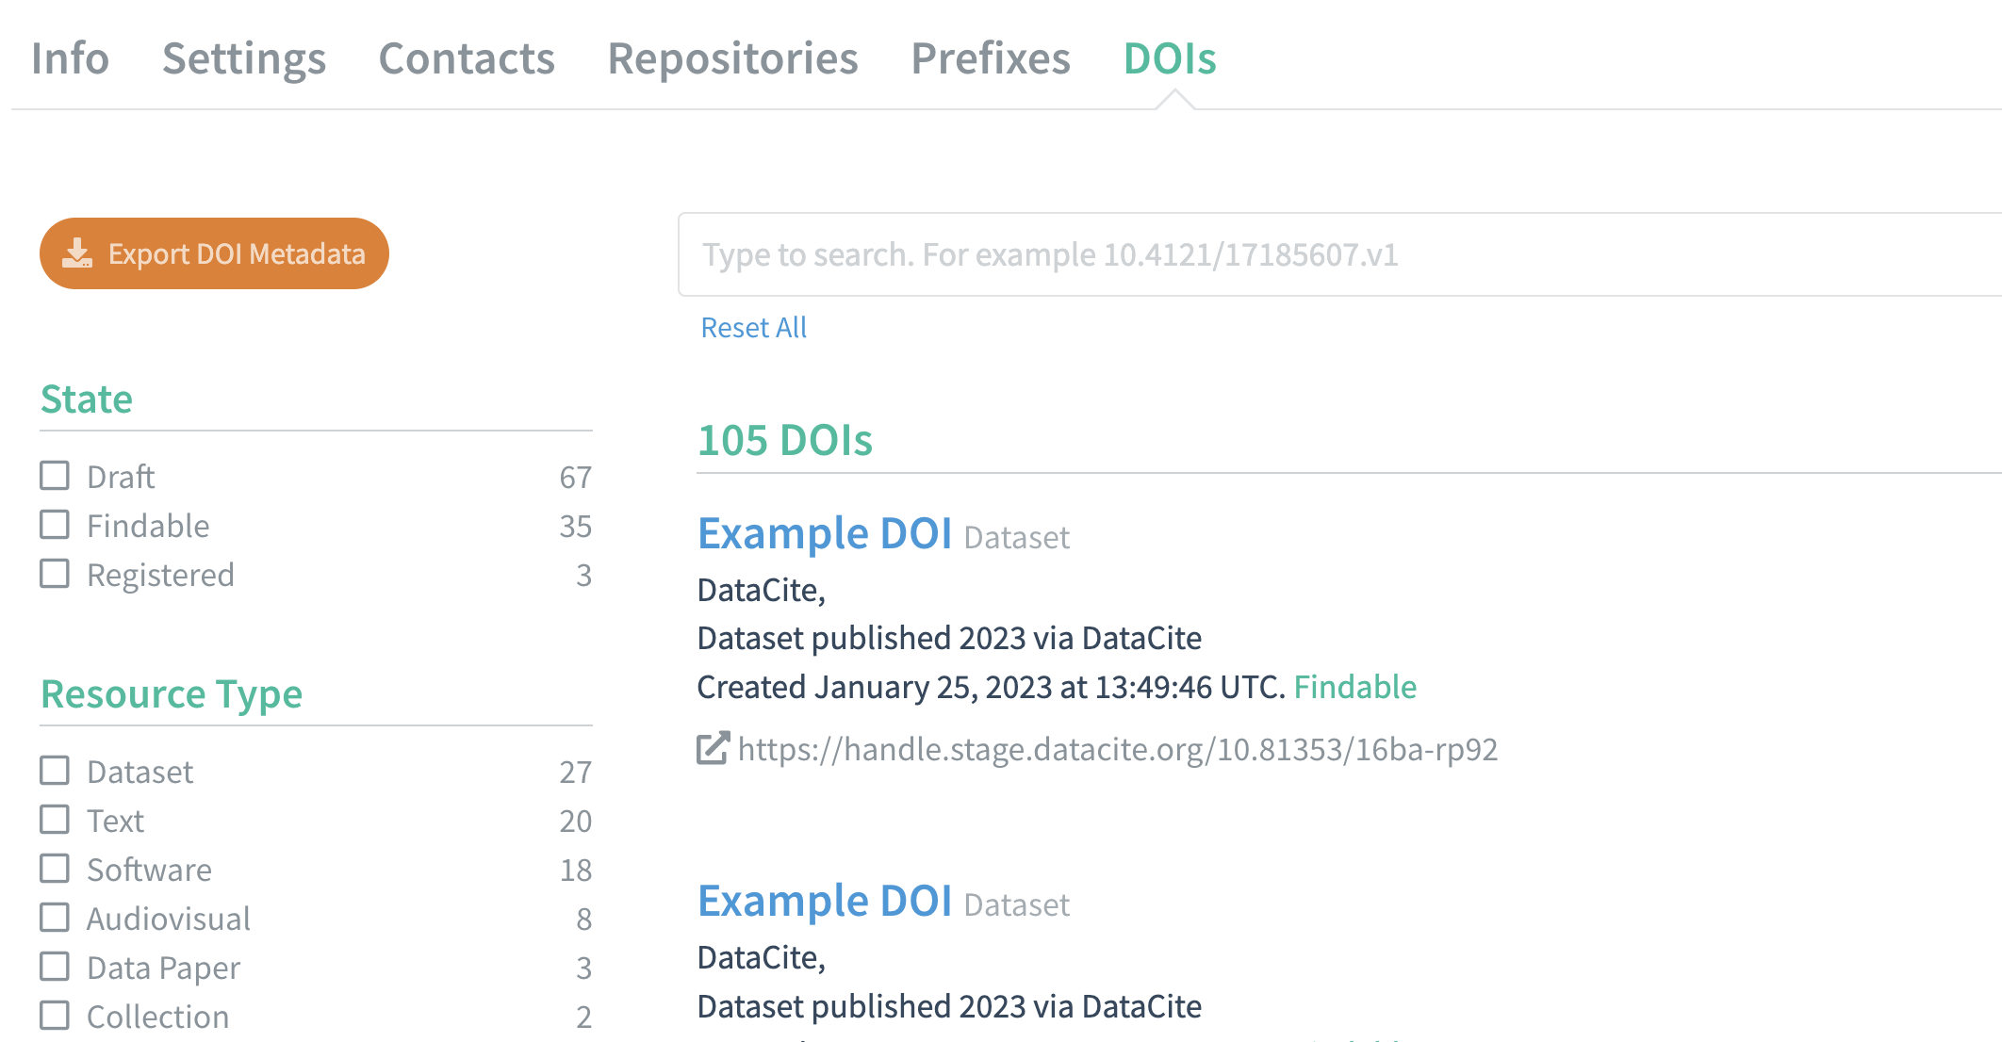Open the second Example DOI title link
The height and width of the screenshot is (1042, 2002).
[x=824, y=901]
